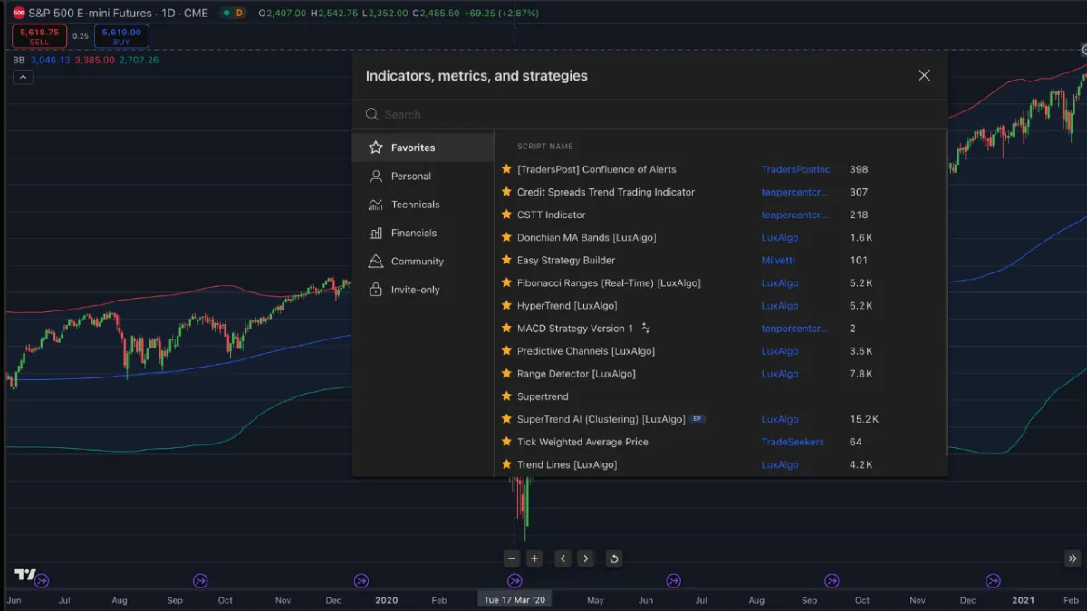1087x611 pixels.
Task: Select Range Detector [LuxAlgo]
Action: pyautogui.click(x=576, y=373)
